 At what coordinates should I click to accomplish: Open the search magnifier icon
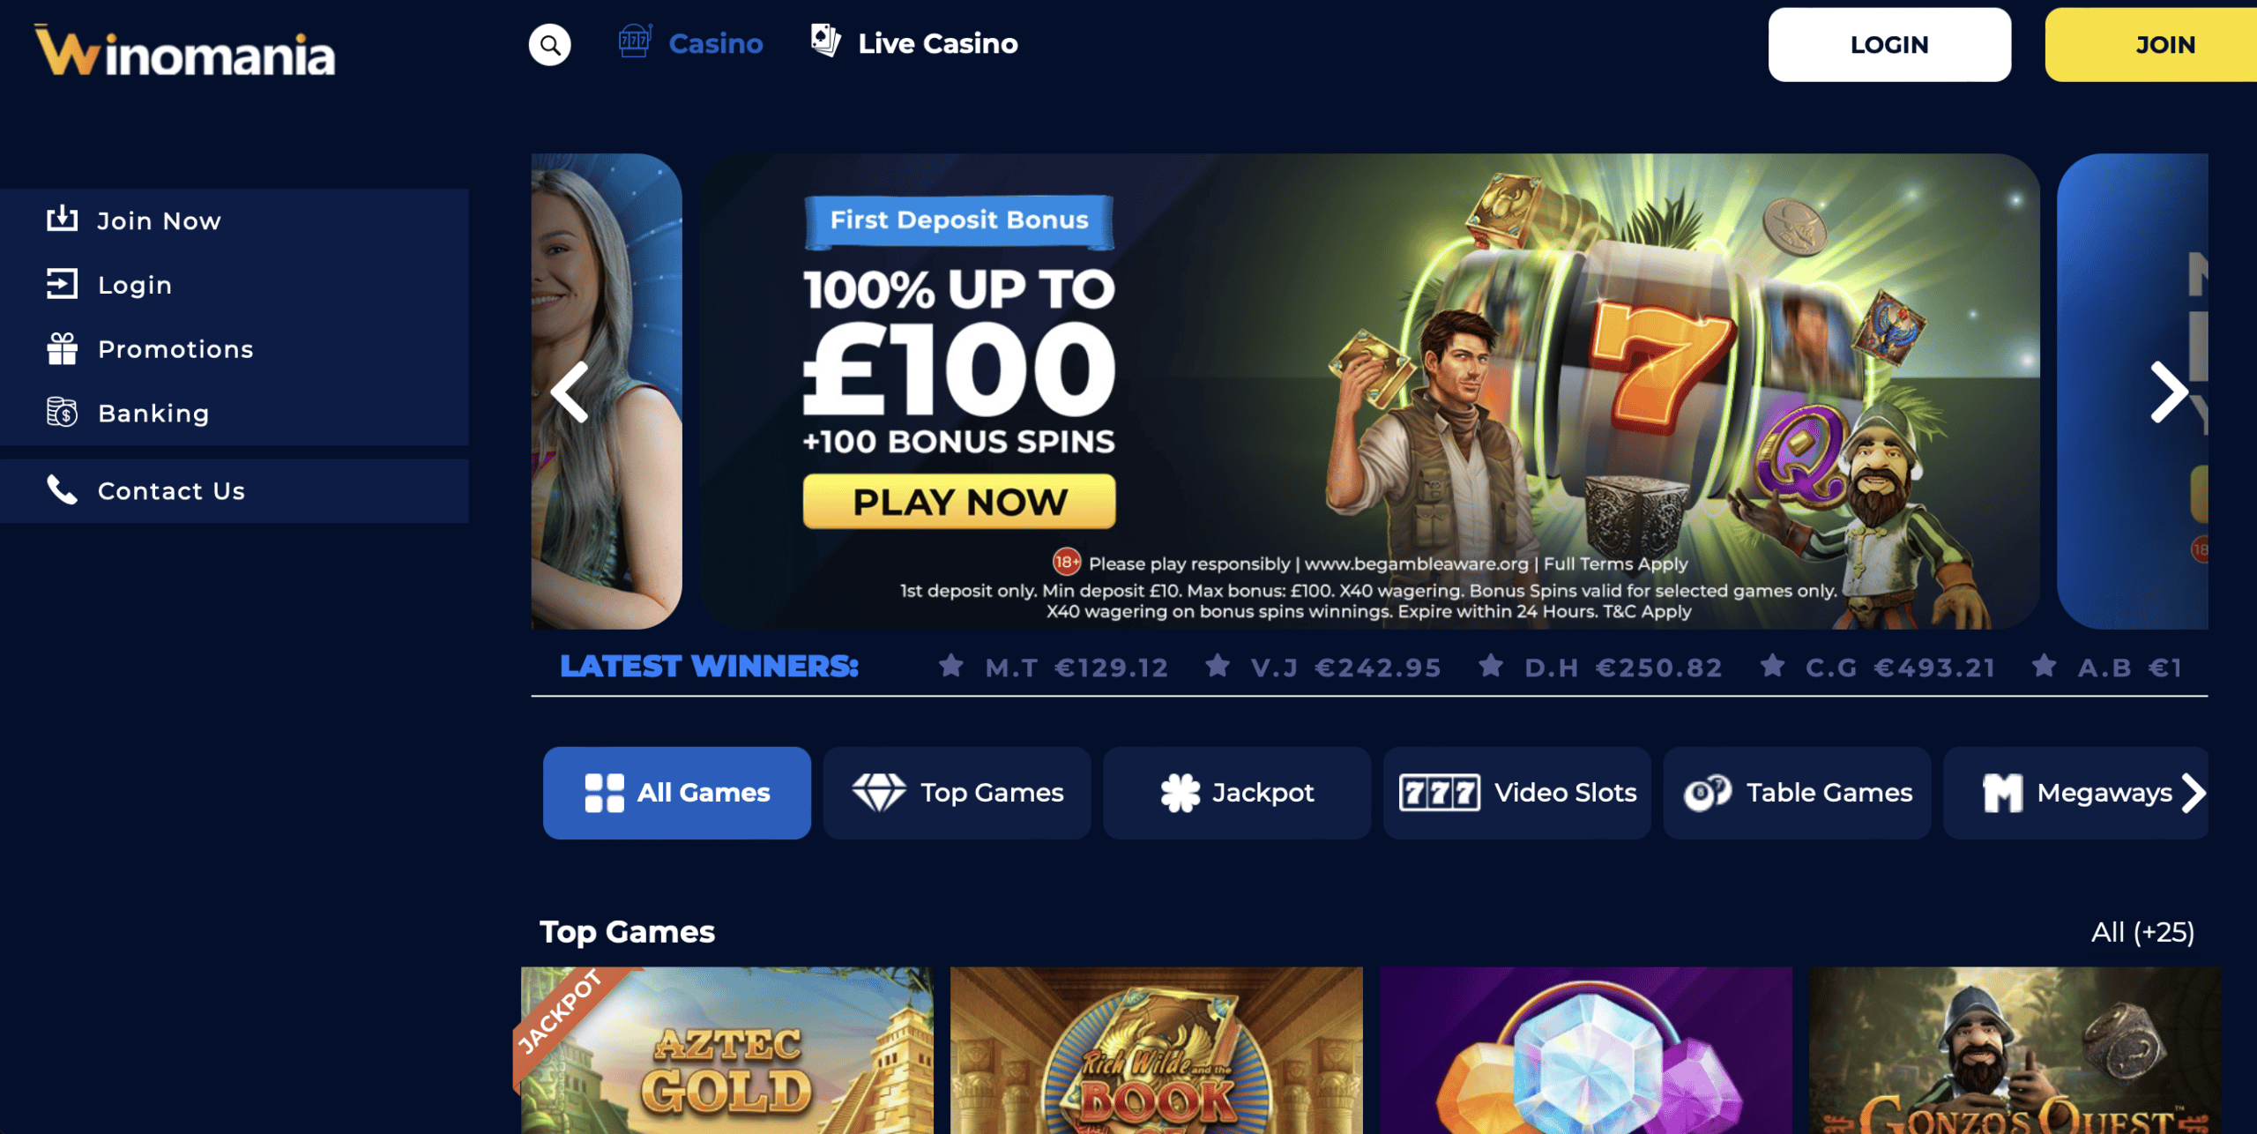549,44
